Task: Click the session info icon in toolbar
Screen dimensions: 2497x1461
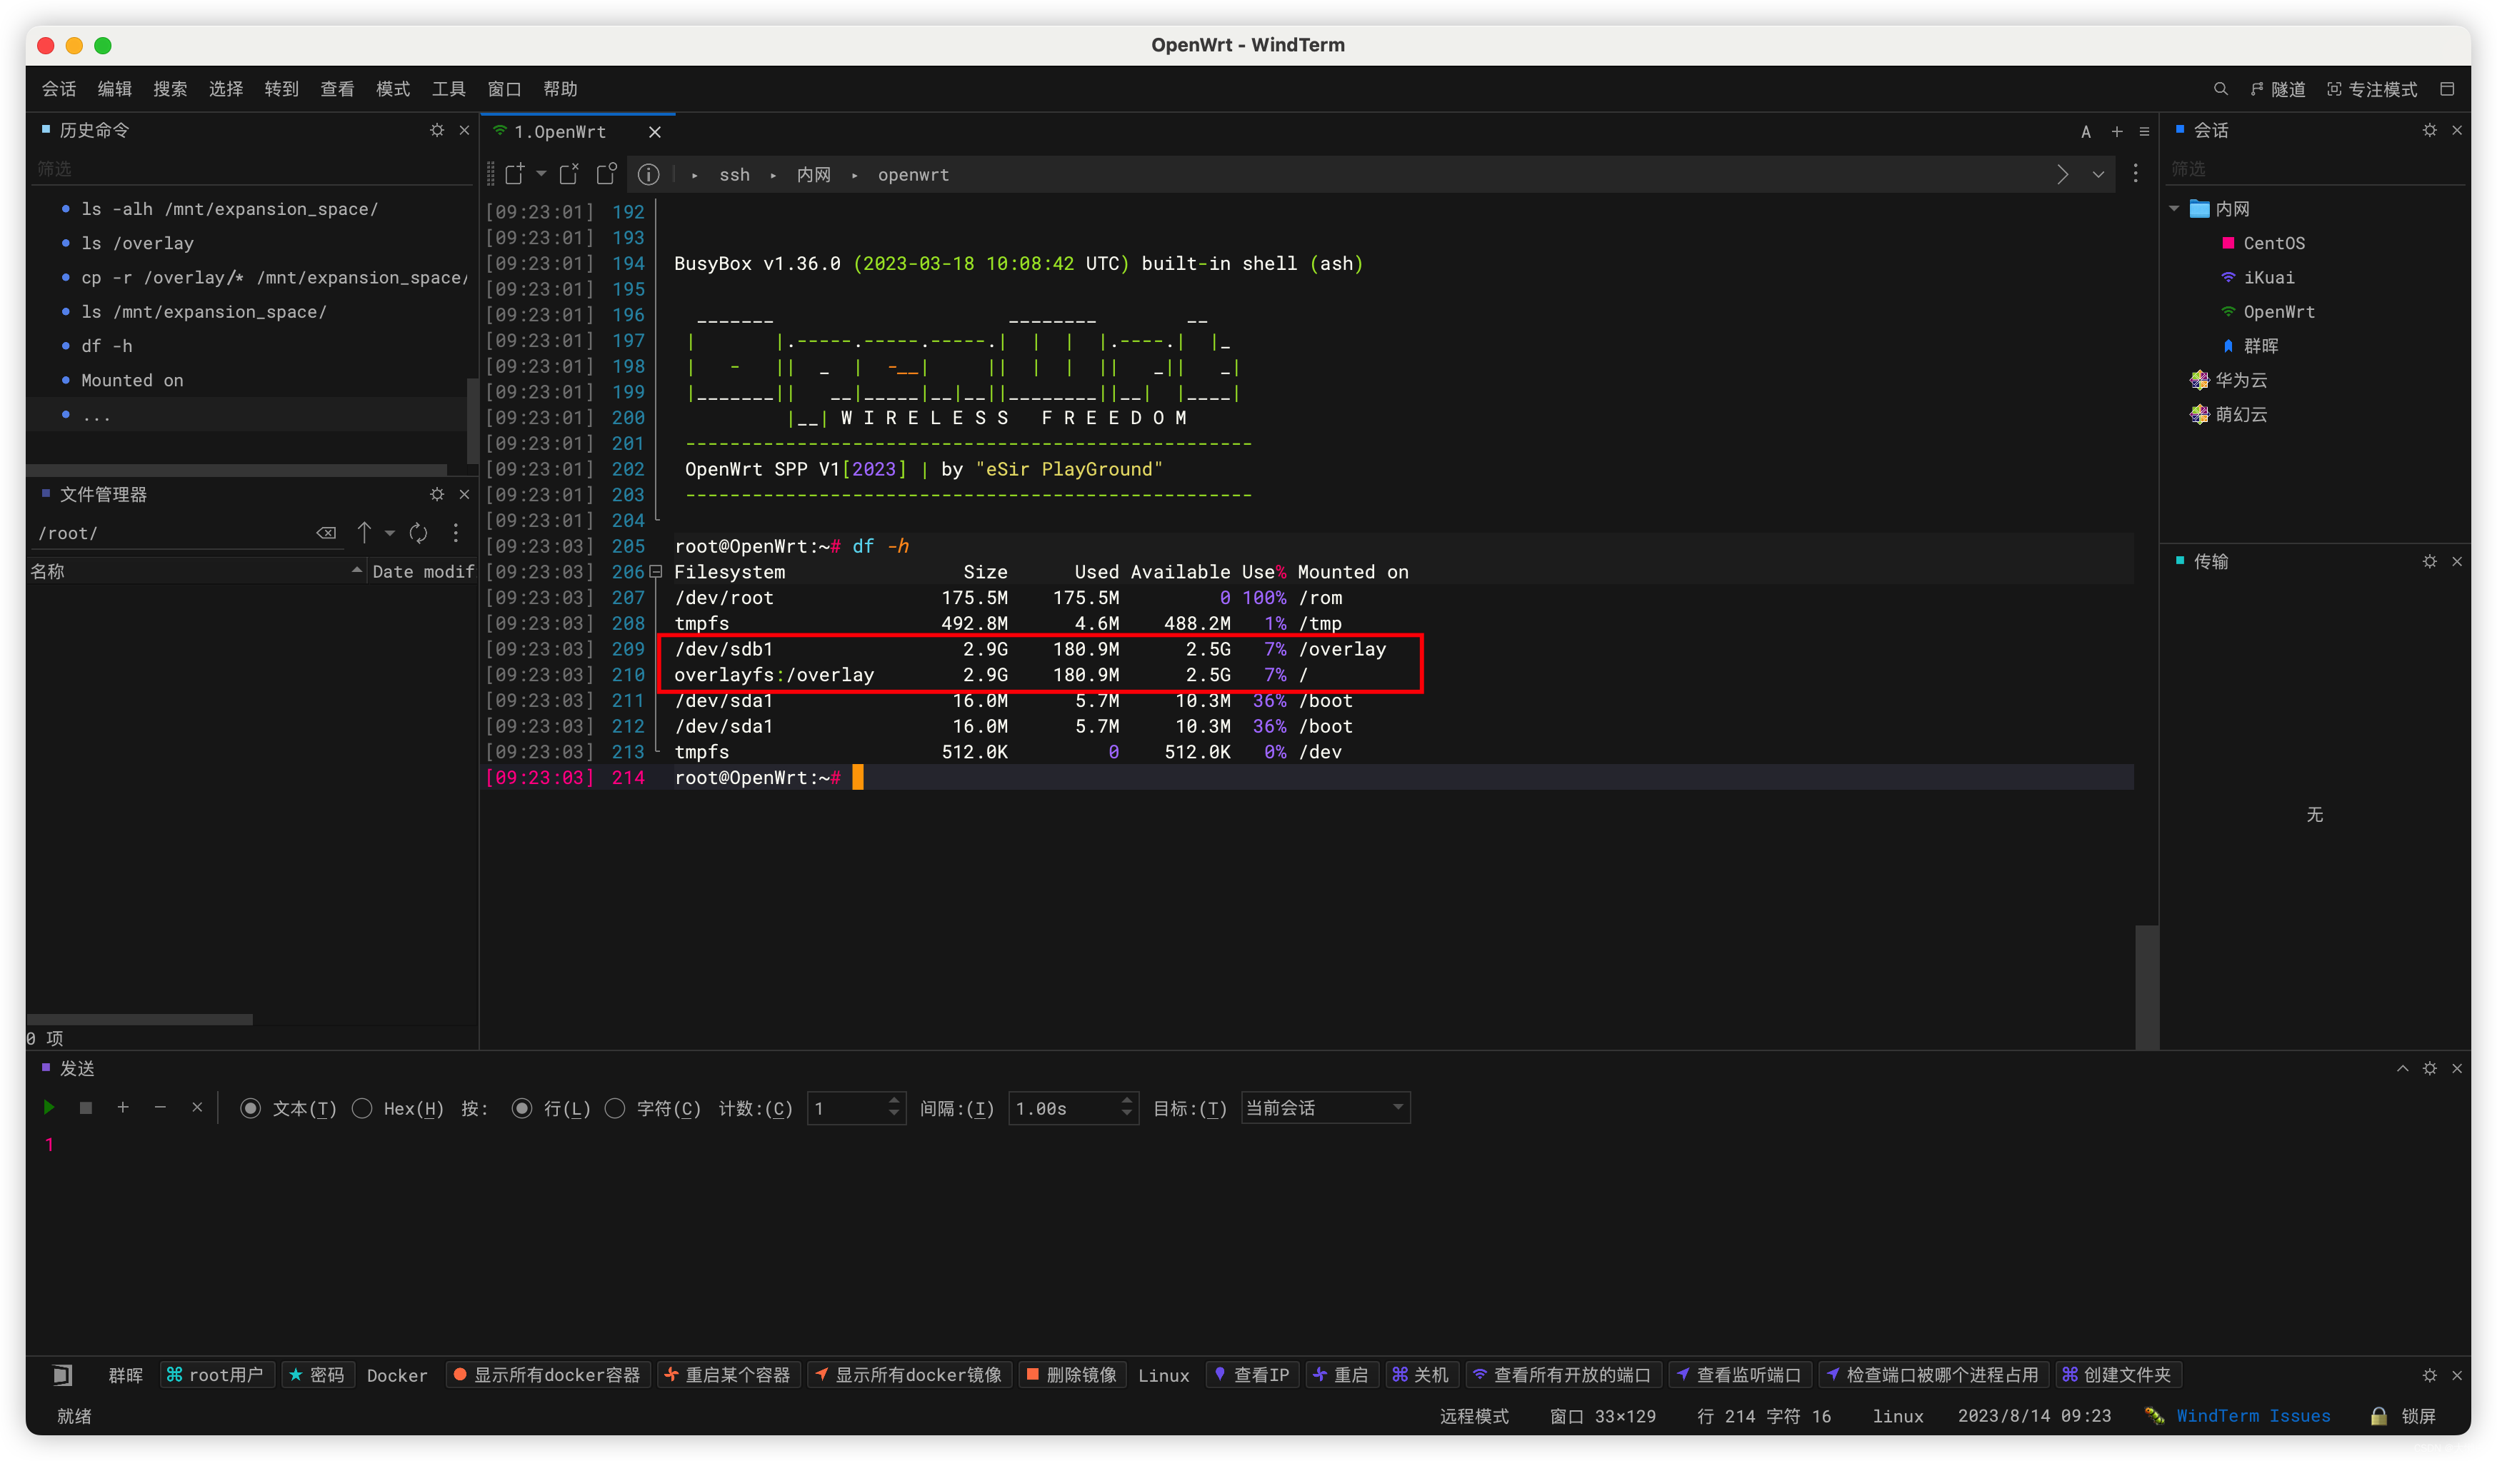Action: [x=648, y=174]
